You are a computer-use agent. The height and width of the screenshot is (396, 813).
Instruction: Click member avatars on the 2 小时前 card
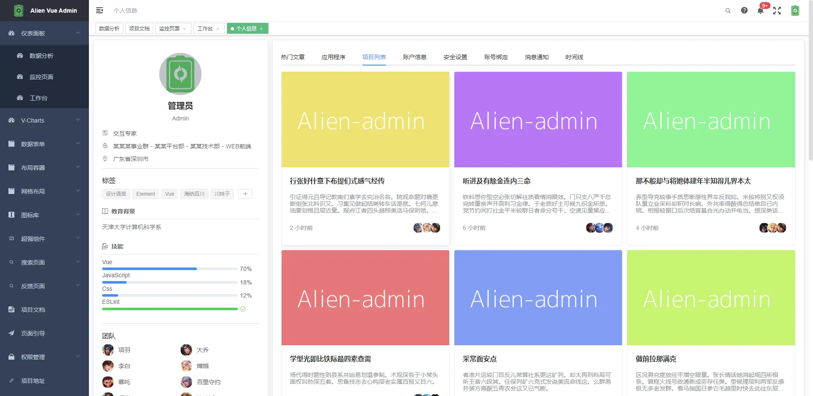pos(427,228)
